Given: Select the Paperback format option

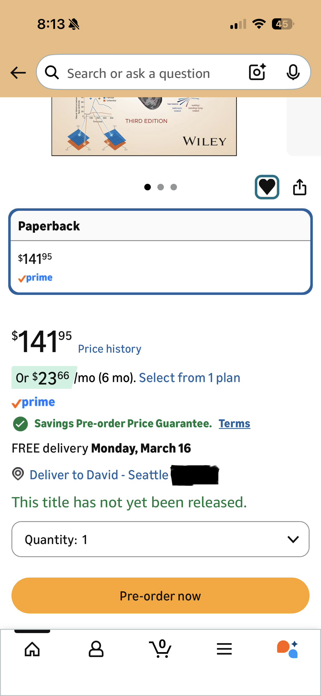Looking at the screenshot, I should 160,252.
